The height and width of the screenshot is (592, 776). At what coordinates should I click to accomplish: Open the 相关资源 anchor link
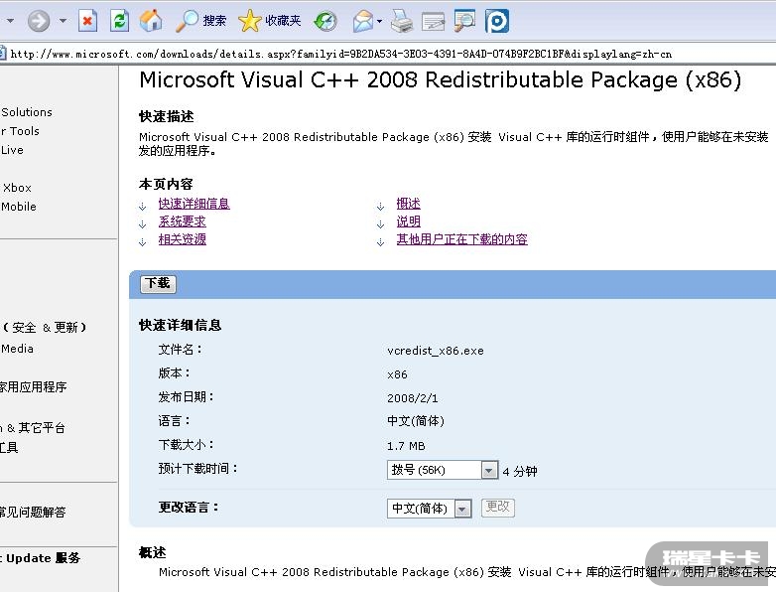[183, 239]
